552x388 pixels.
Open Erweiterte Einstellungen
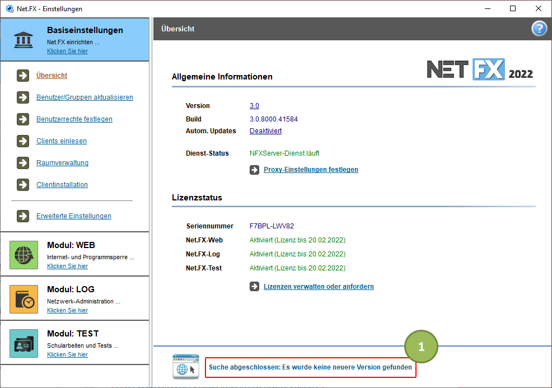(x=74, y=216)
